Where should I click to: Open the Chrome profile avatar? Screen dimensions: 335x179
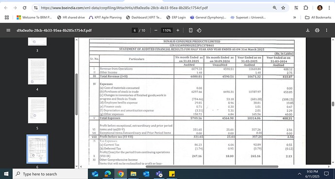pos(319,8)
